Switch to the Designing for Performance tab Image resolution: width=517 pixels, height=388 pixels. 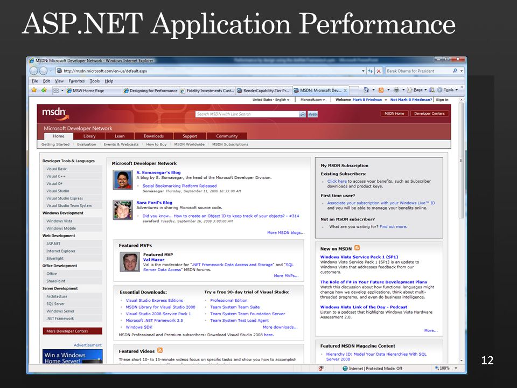[x=150, y=91]
